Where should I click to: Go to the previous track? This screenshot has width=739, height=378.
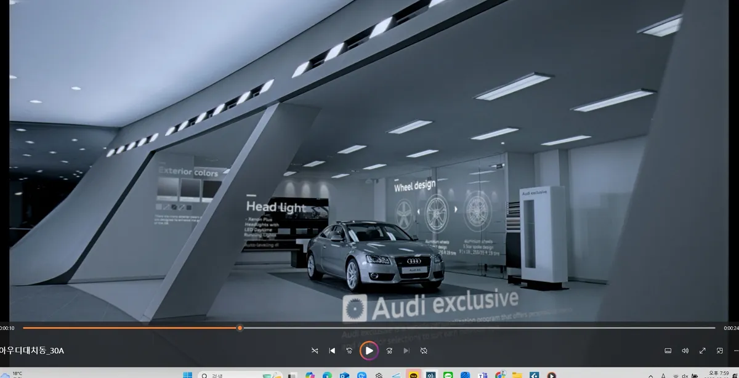tap(332, 350)
